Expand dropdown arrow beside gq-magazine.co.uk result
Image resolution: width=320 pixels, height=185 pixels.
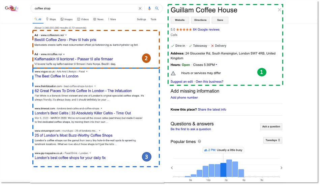pos(90,153)
